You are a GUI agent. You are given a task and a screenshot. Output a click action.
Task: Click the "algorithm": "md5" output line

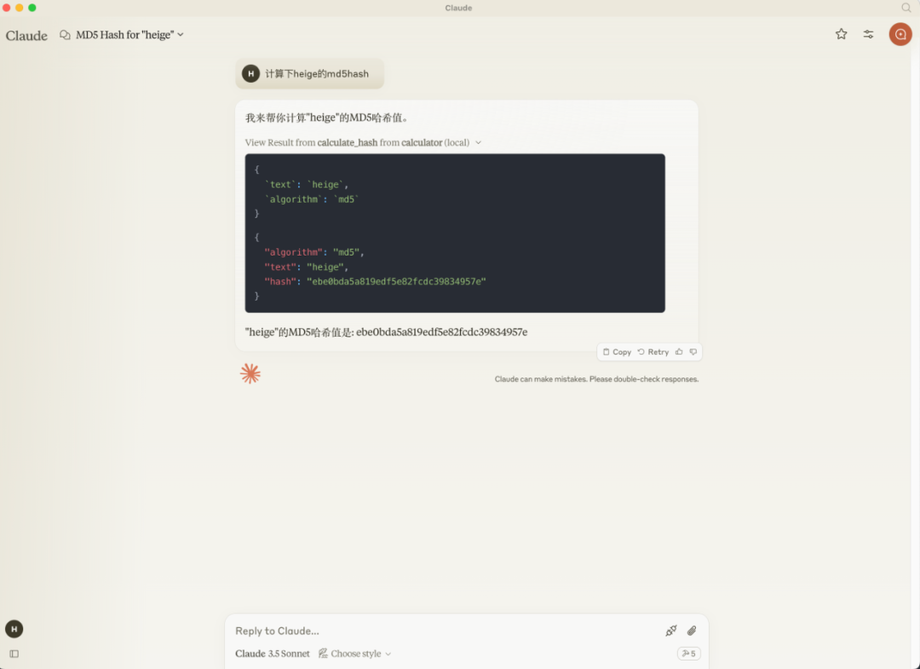pyautogui.click(x=313, y=251)
